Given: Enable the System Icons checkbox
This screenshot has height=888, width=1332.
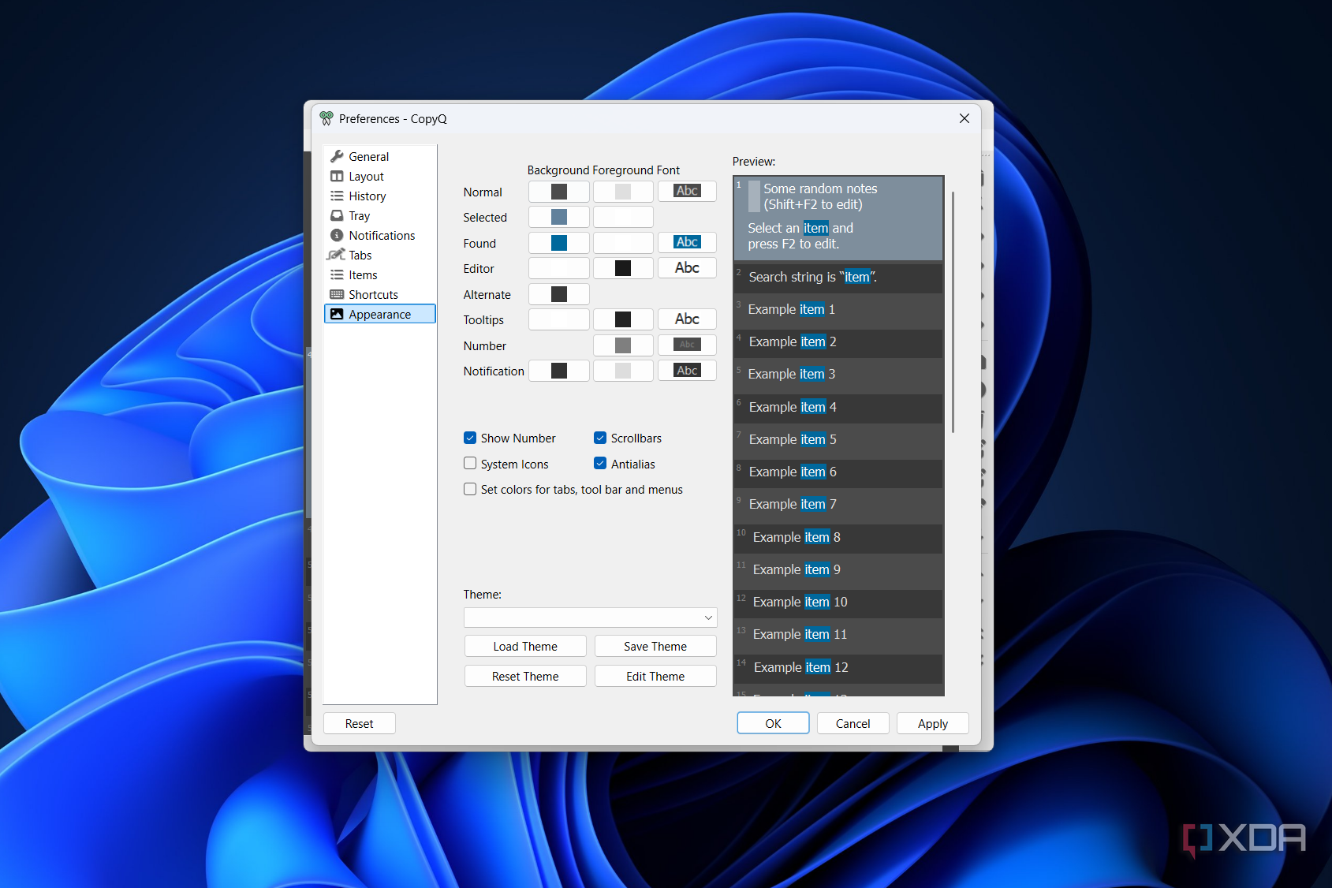Looking at the screenshot, I should pos(470,464).
